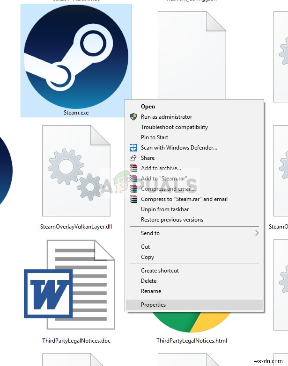Image resolution: width=288 pixels, height=366 pixels.
Task: Click WinRAR icon beside Compress to "Steam.rar" and email
Action: (x=133, y=199)
